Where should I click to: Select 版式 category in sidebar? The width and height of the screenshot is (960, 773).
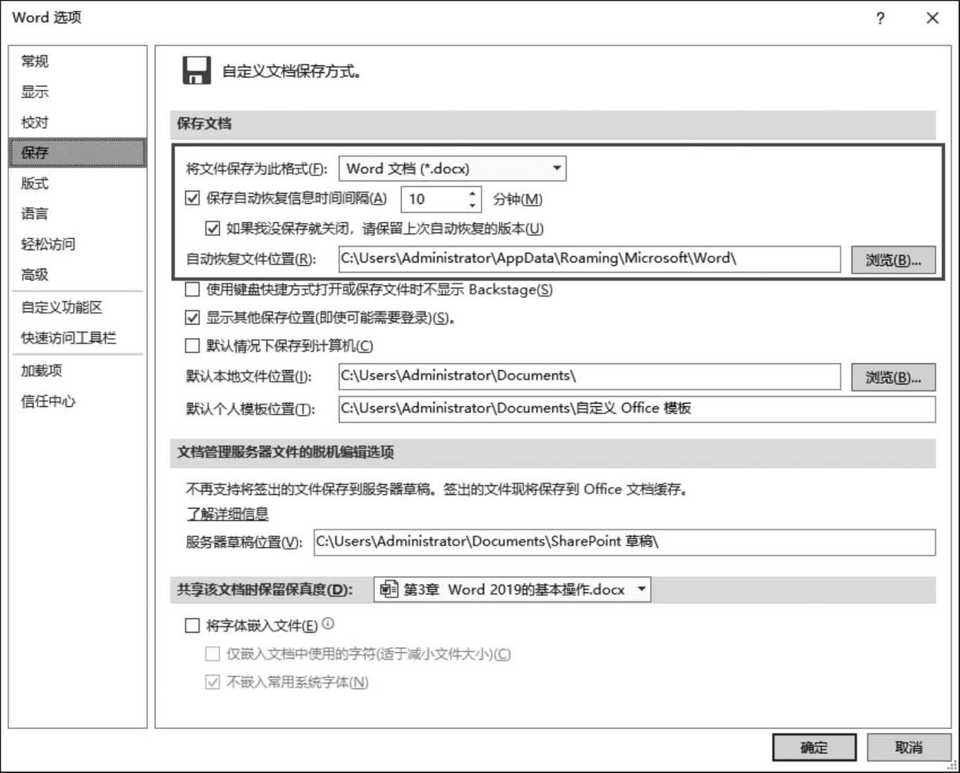[78, 183]
